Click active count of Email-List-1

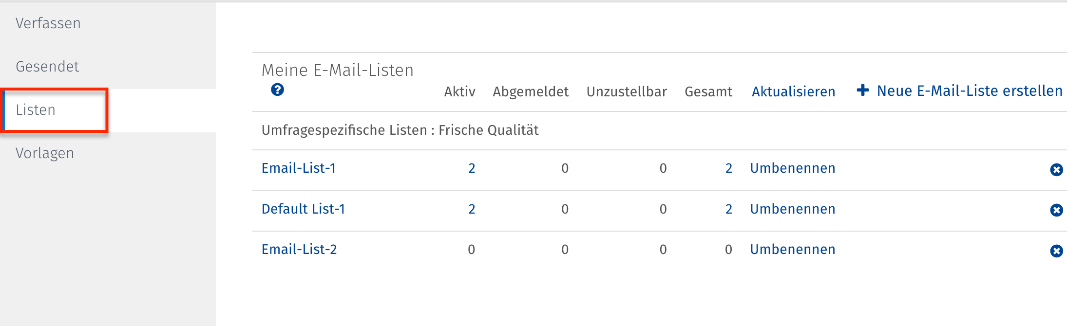point(472,168)
